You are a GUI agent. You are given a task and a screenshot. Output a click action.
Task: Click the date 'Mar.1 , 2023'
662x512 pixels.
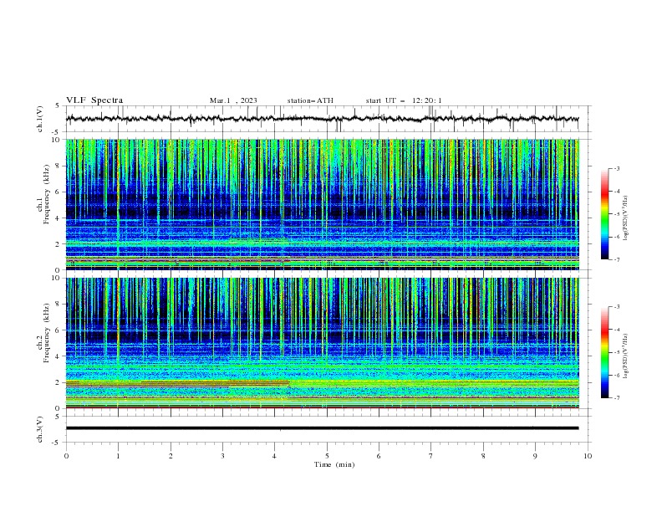[233, 100]
